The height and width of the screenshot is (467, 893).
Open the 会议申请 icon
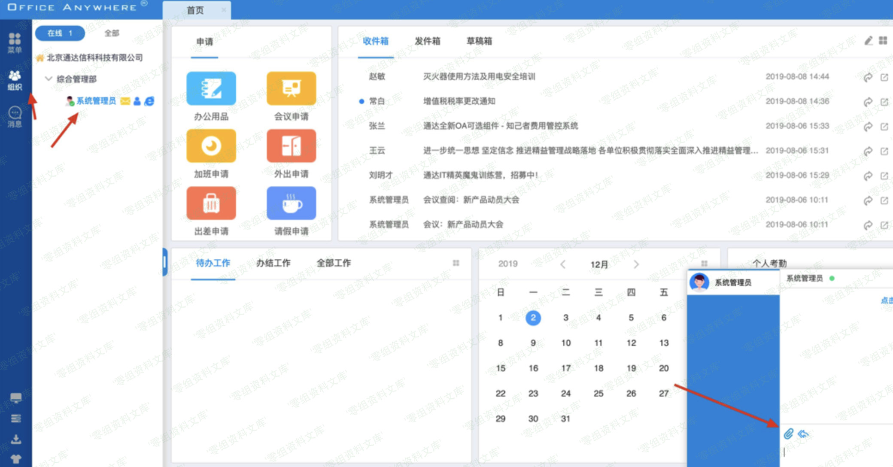[291, 88]
